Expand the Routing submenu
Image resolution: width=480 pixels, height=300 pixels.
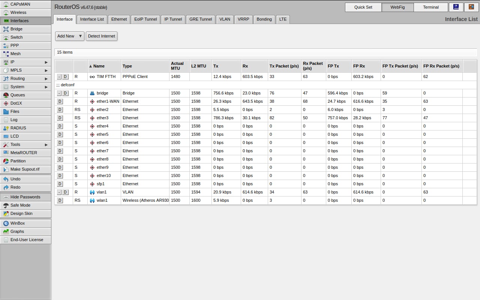click(x=46, y=78)
